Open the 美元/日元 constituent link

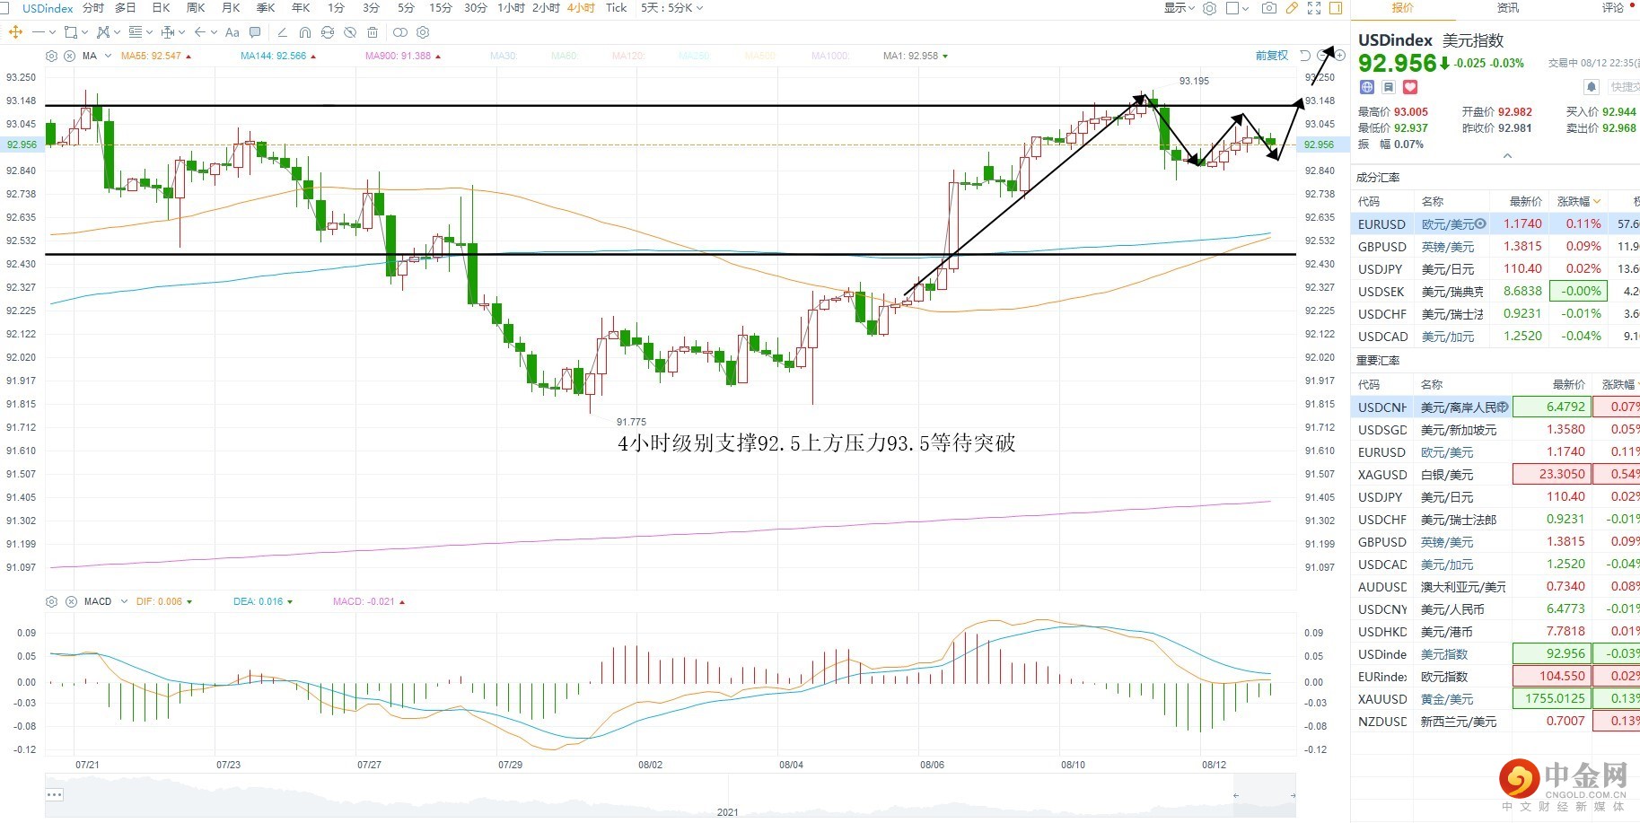point(1448,269)
